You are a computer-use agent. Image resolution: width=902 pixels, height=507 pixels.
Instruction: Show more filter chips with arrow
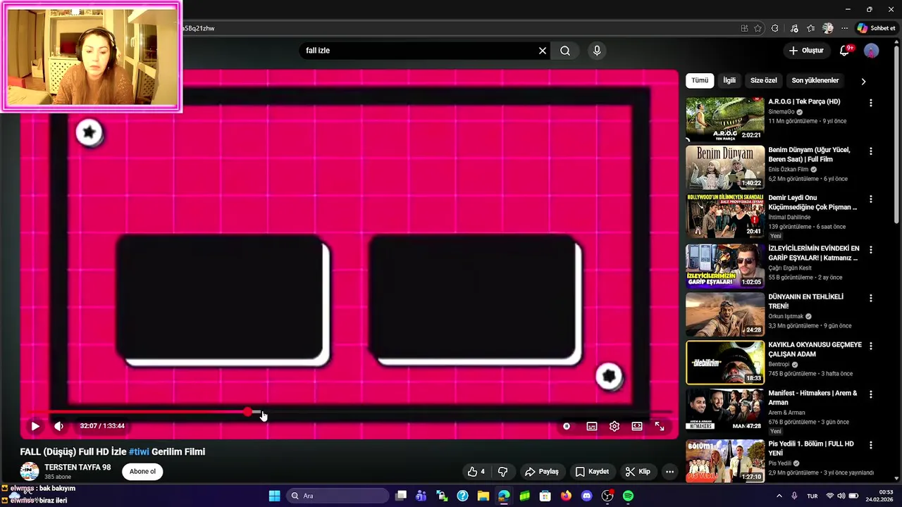pyautogui.click(x=863, y=81)
